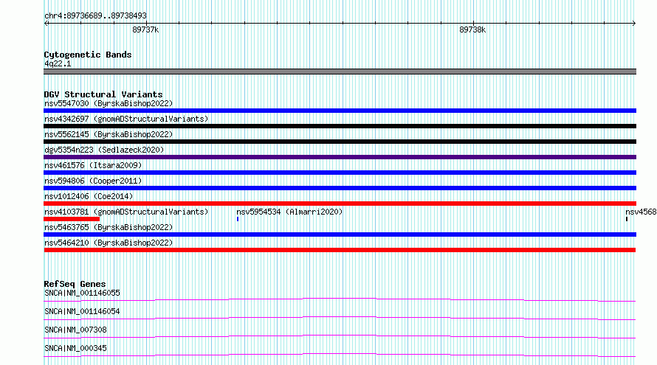Click blue bar for nsv461576
This screenshot has width=657, height=365.
click(340, 173)
